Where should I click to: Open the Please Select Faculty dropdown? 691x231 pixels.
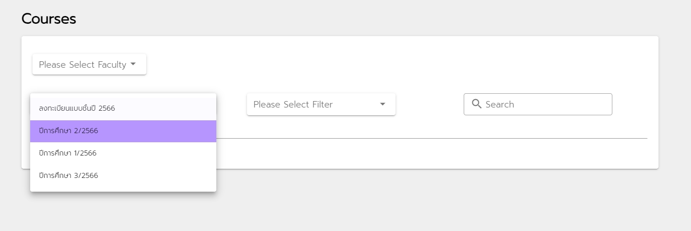click(x=89, y=64)
